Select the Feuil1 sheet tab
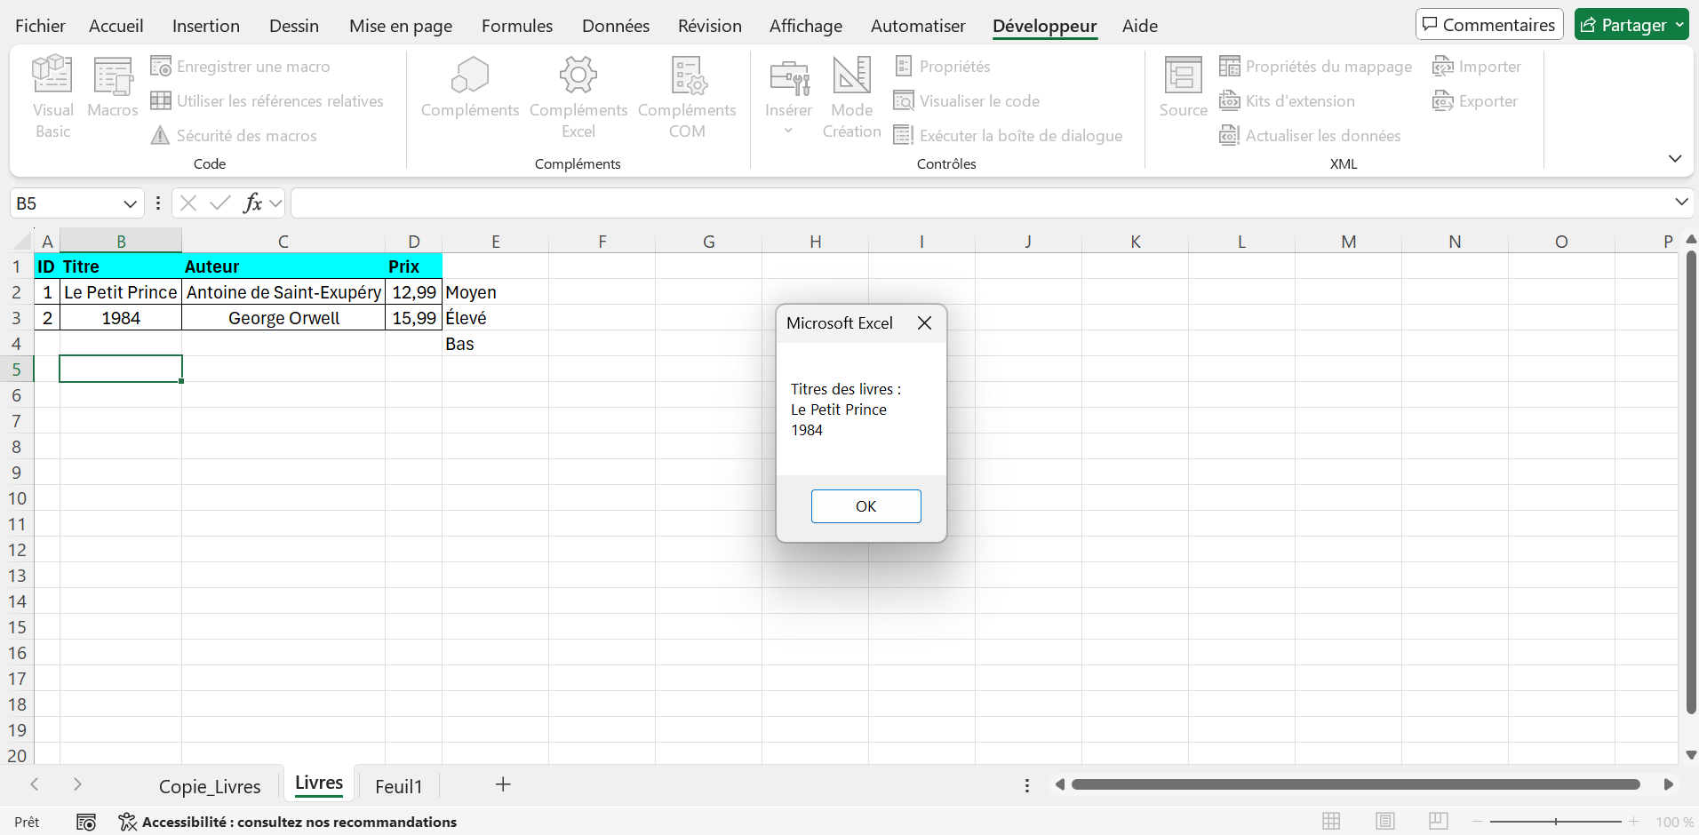 click(398, 786)
